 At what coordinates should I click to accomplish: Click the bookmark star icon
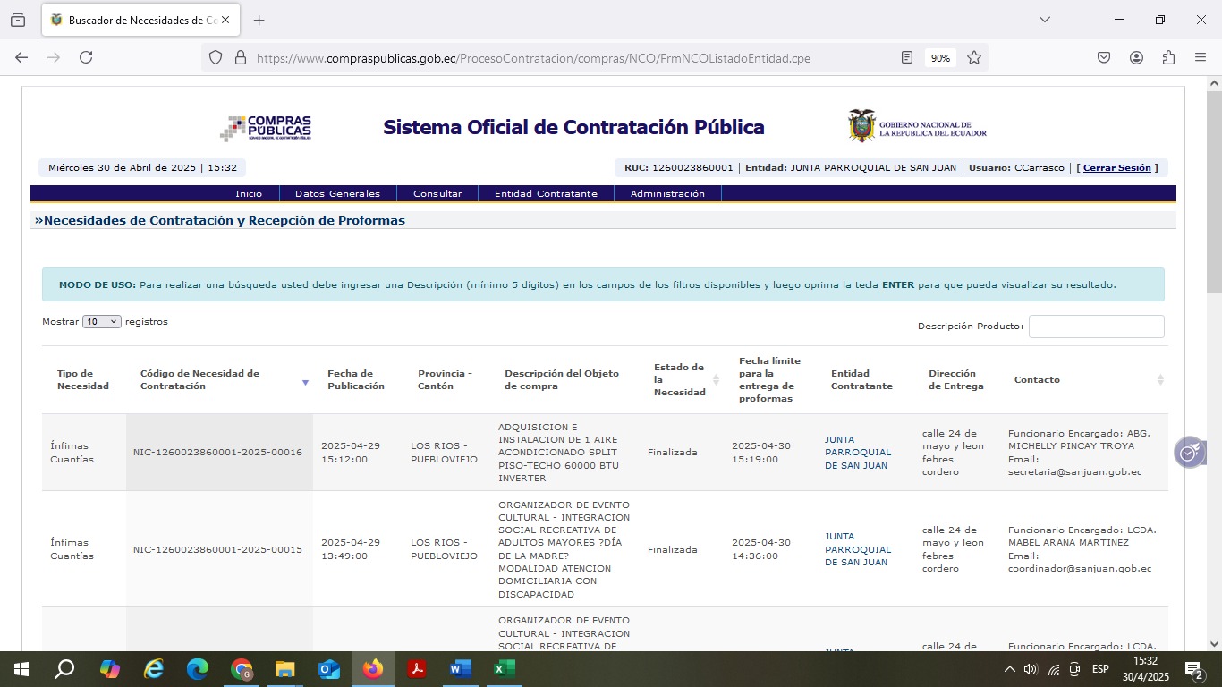click(974, 57)
